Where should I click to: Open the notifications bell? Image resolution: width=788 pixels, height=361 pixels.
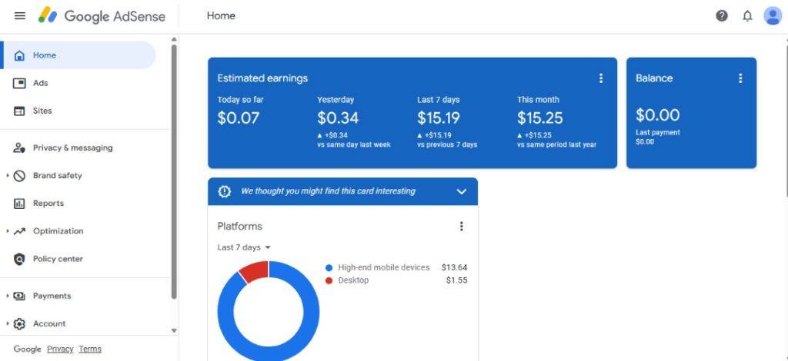747,16
